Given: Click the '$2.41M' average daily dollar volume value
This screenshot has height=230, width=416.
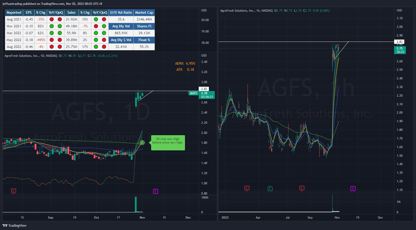Looking at the screenshot, I should 121,47.
